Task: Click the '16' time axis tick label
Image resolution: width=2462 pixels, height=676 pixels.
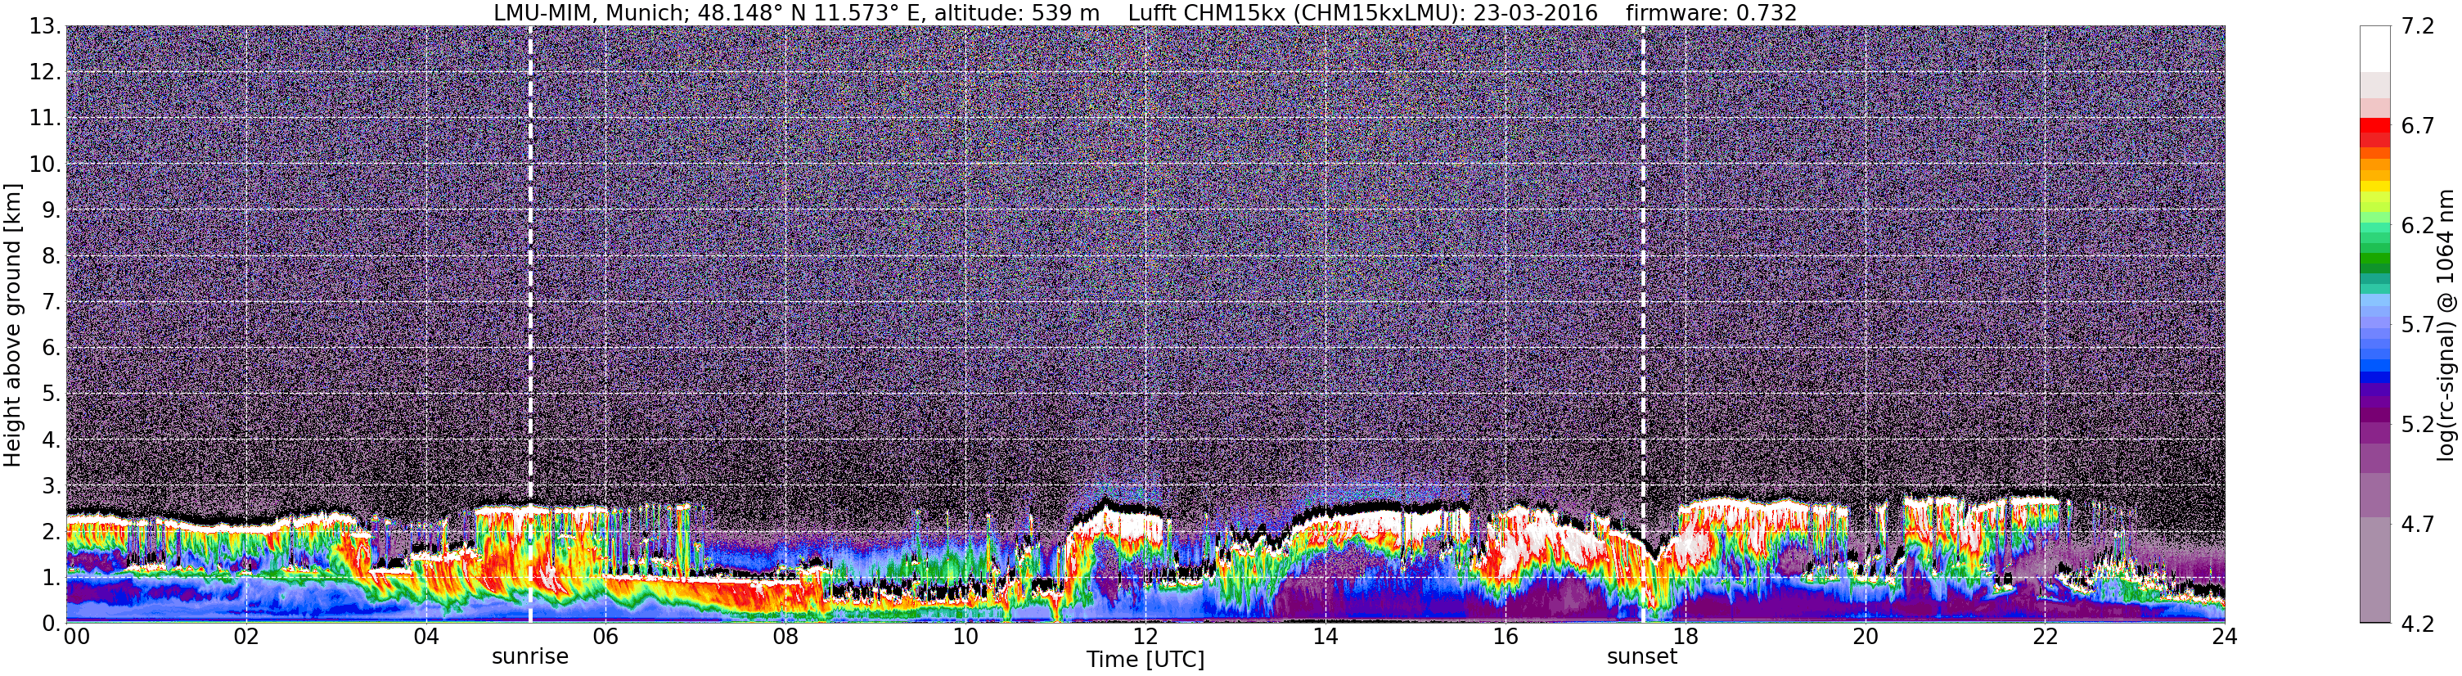Action: 1505,637
